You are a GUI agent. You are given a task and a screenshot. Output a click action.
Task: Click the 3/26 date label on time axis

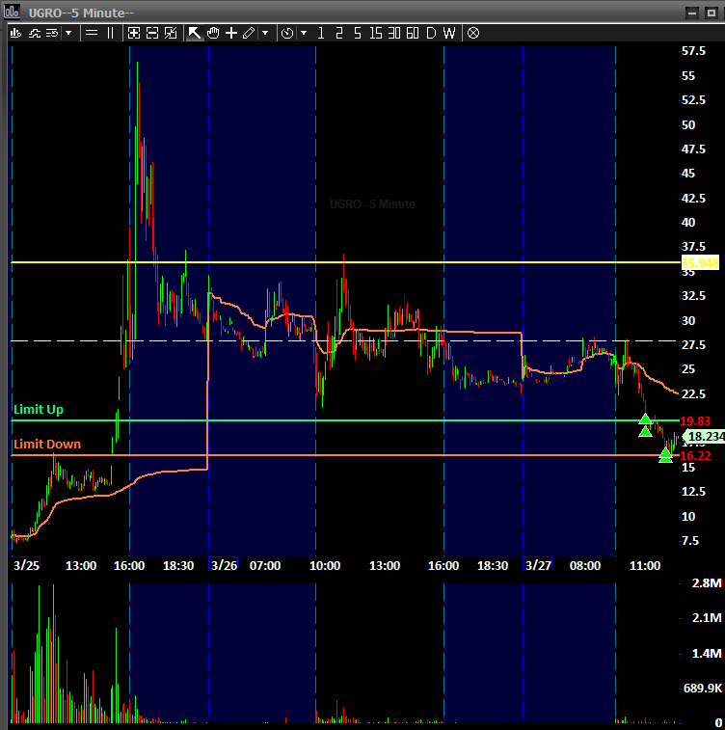(x=224, y=565)
